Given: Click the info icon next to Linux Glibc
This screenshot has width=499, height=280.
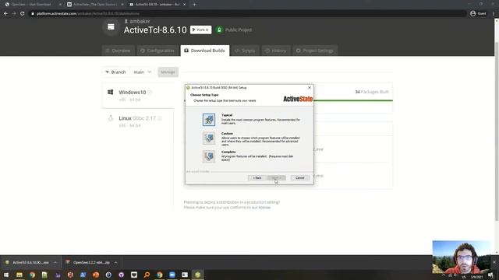Looking at the screenshot, I should pos(160,118).
